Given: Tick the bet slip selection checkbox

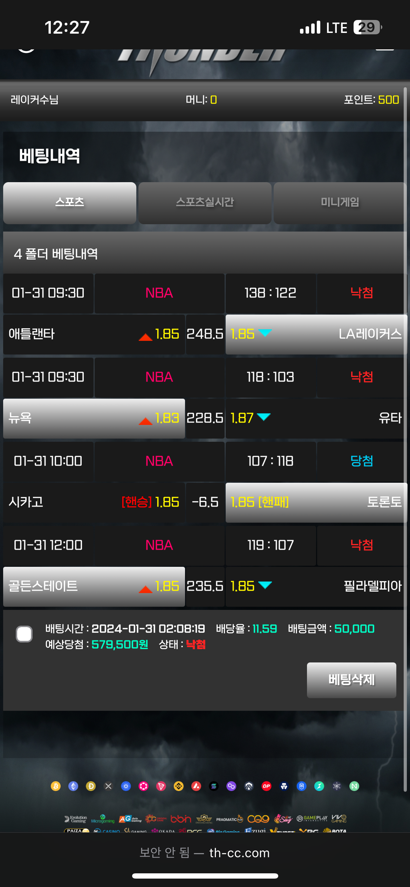Looking at the screenshot, I should click(24, 634).
